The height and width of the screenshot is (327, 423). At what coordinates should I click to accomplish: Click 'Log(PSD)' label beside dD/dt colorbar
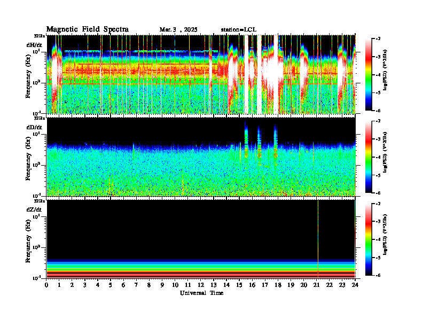385,152
